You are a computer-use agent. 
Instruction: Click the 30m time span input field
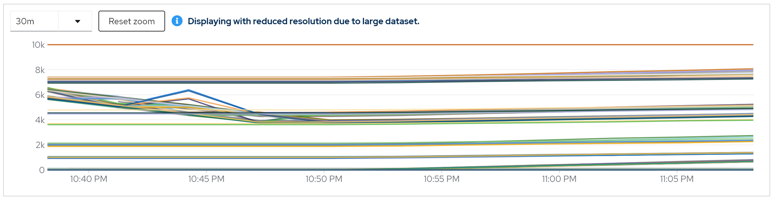(34, 21)
